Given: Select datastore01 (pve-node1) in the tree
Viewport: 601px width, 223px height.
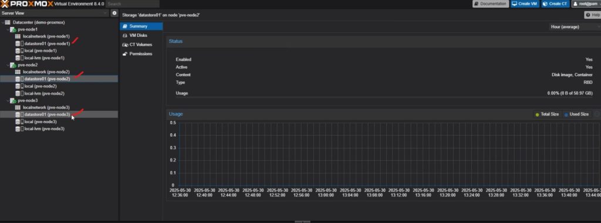Looking at the screenshot, I should coord(59,43).
